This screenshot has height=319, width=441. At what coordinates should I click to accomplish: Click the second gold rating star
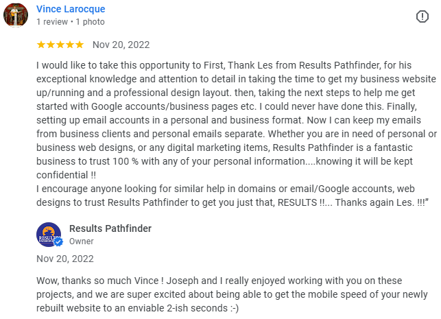pyautogui.click(x=51, y=45)
